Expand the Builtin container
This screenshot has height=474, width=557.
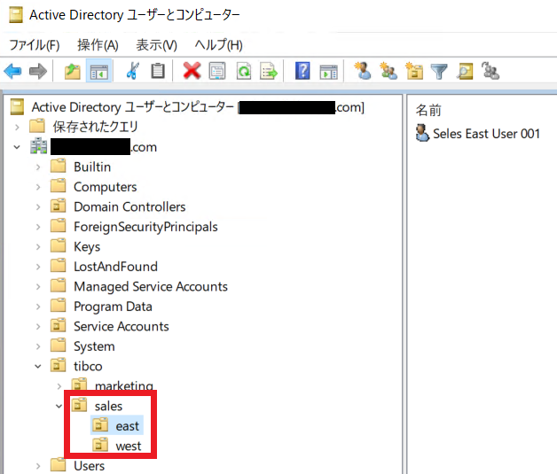coord(38,167)
